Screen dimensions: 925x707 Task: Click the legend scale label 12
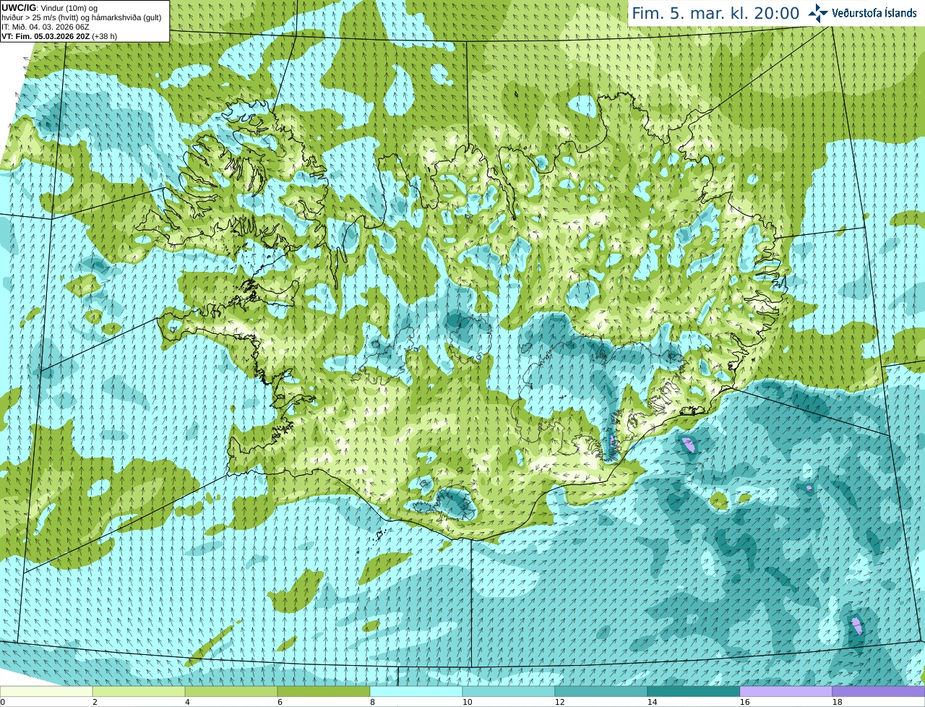559,702
